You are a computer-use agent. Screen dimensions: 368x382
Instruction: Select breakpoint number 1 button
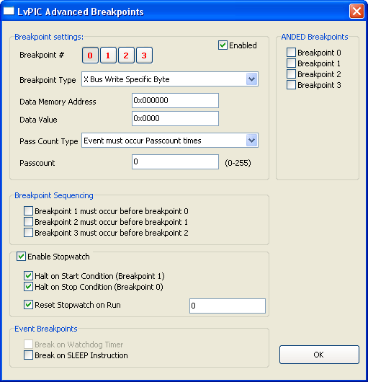tap(108, 55)
